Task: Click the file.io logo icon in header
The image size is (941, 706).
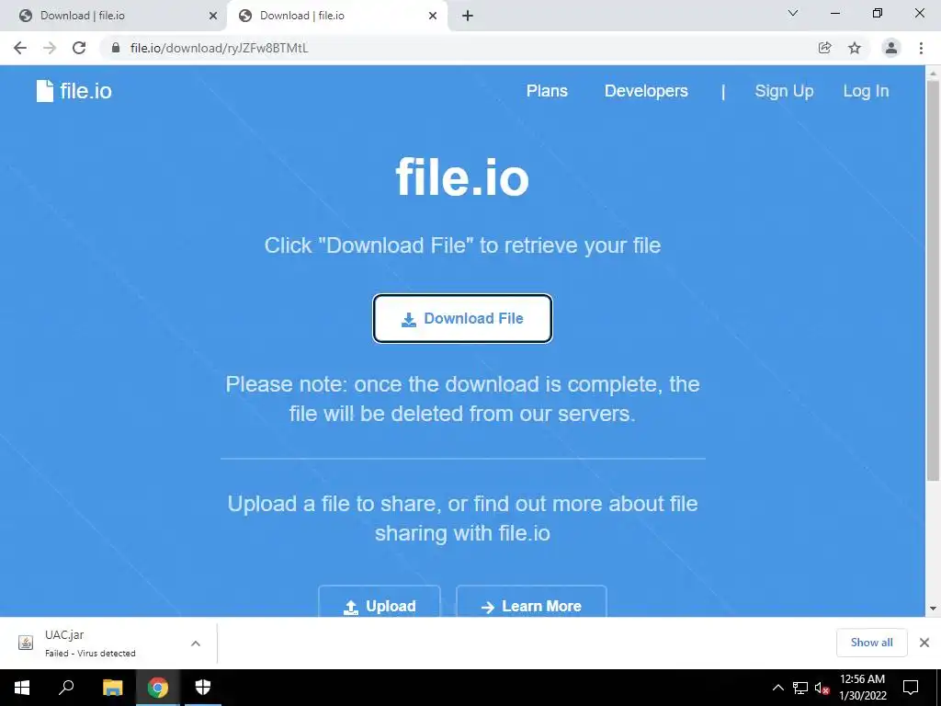Action: tap(45, 91)
